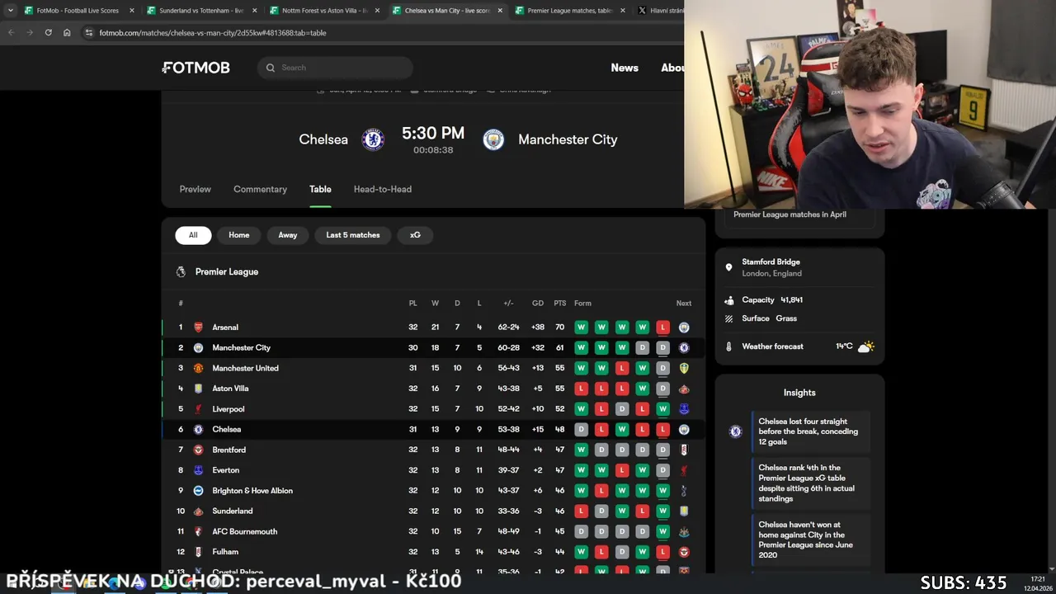This screenshot has height=594, width=1056.
Task: Switch to the Table tab
Action: coord(320,189)
